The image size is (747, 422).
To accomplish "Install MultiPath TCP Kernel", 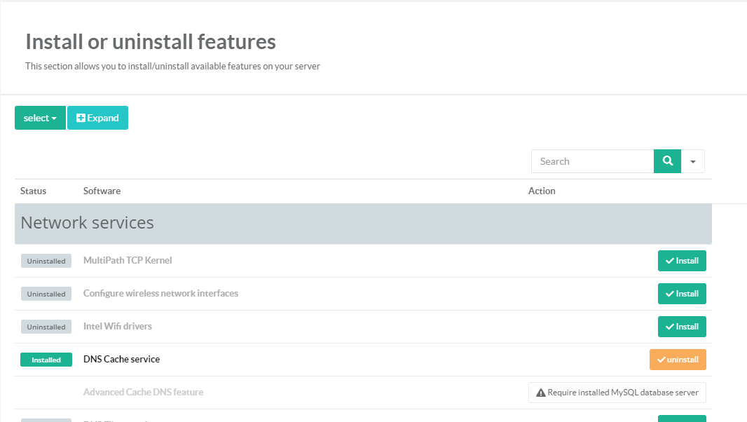I will pos(681,261).
